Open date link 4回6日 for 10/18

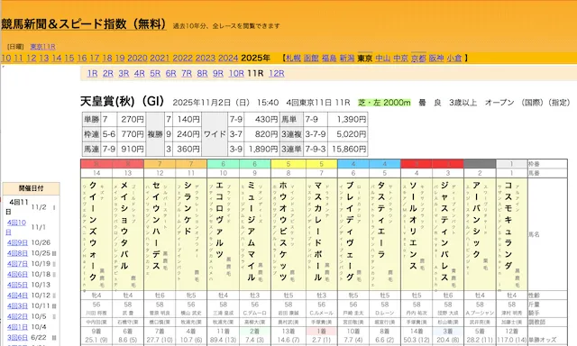click(x=17, y=274)
